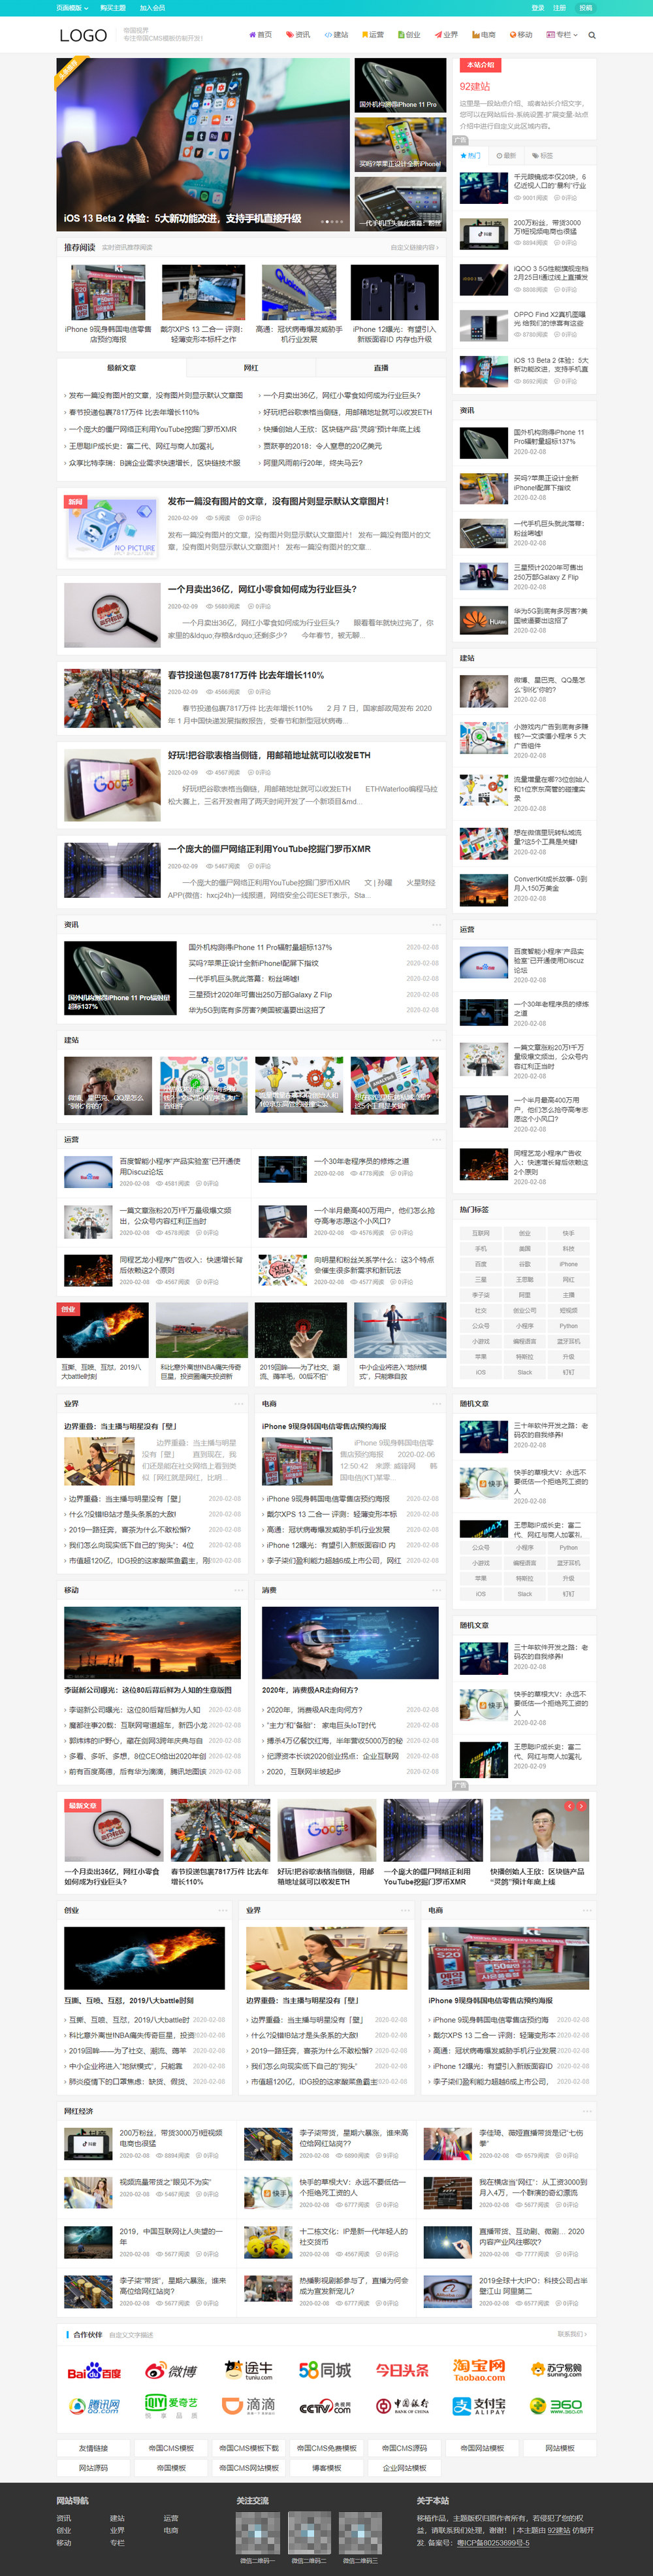Click the search magnifier icon in header
This screenshot has width=653, height=2576.
(592, 35)
